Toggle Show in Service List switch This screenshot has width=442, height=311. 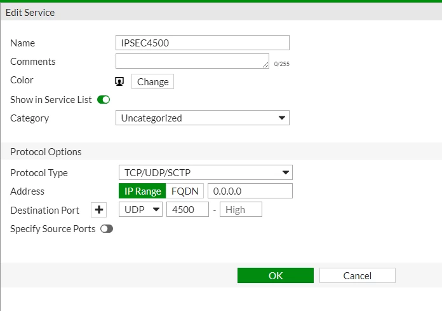click(x=104, y=100)
